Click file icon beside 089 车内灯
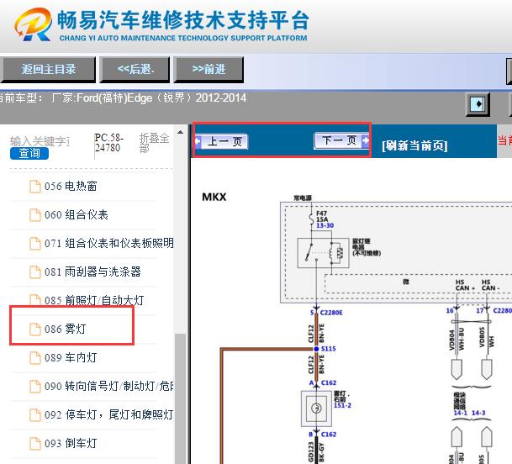Image resolution: width=512 pixels, height=464 pixels. [x=35, y=358]
